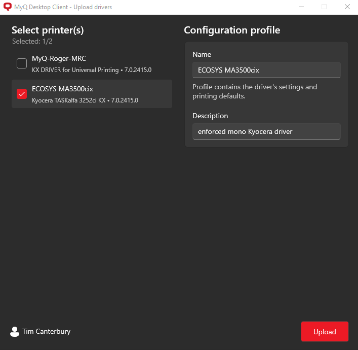Click the KX DRIVER for Universal Printing subtitle

(91, 70)
